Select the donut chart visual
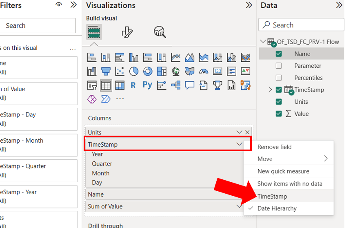Viewport: 346px width, 228px height. [x=148, y=72]
